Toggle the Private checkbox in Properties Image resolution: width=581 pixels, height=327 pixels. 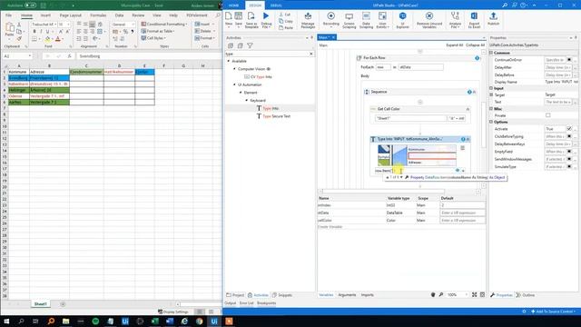pyautogui.click(x=548, y=115)
